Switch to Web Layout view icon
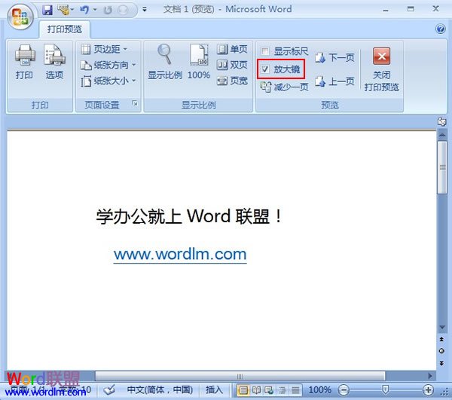 [x=269, y=390]
